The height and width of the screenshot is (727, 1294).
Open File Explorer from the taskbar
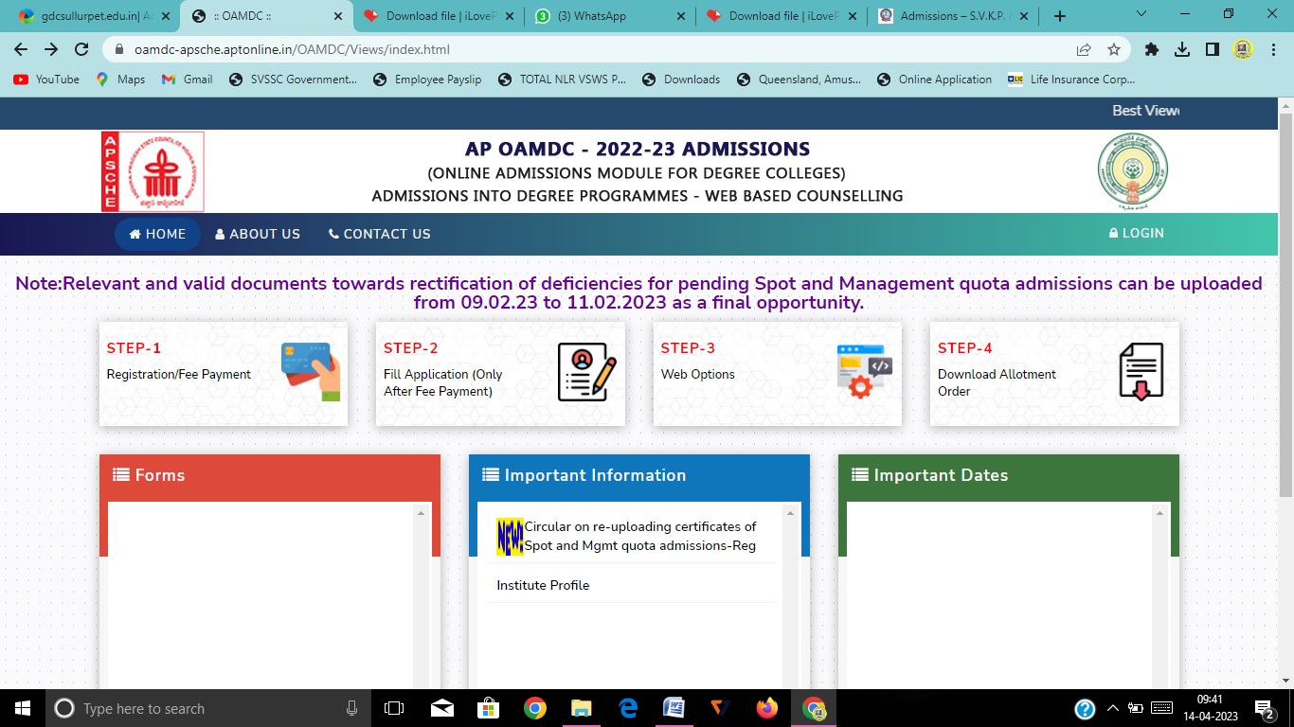(x=581, y=708)
